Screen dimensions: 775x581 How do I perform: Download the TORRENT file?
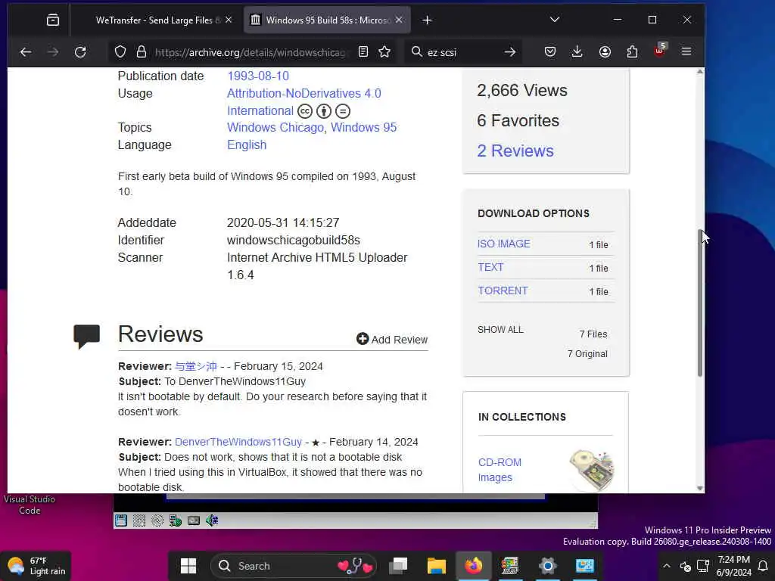click(503, 290)
